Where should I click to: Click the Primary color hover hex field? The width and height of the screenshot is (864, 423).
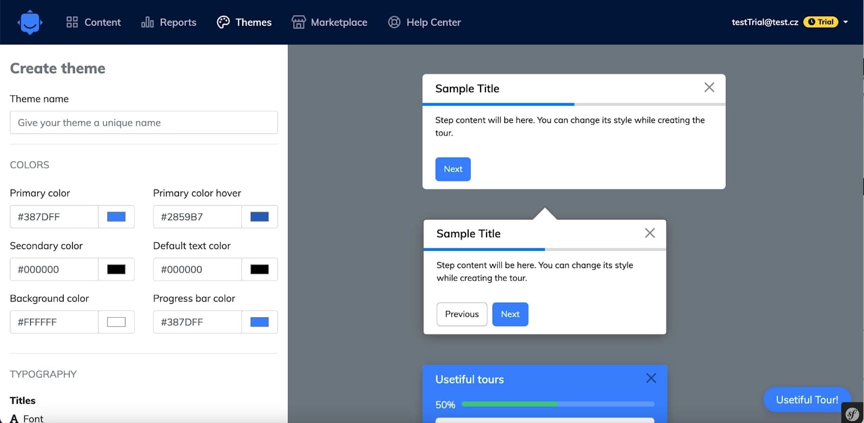pyautogui.click(x=197, y=217)
